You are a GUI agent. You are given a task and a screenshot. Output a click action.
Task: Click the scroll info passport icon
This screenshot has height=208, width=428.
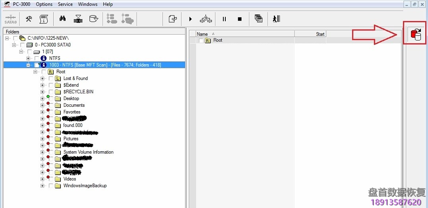[43, 19]
